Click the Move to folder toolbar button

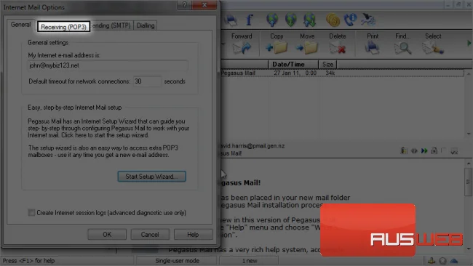tap(307, 44)
